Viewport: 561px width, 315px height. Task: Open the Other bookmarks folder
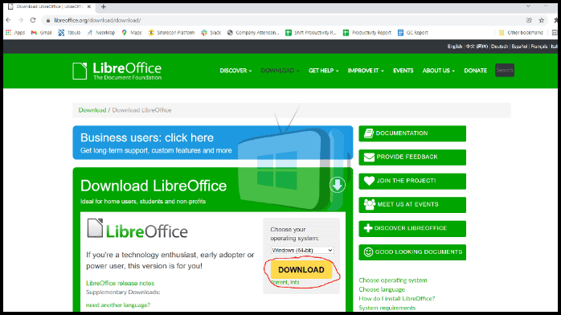521,32
